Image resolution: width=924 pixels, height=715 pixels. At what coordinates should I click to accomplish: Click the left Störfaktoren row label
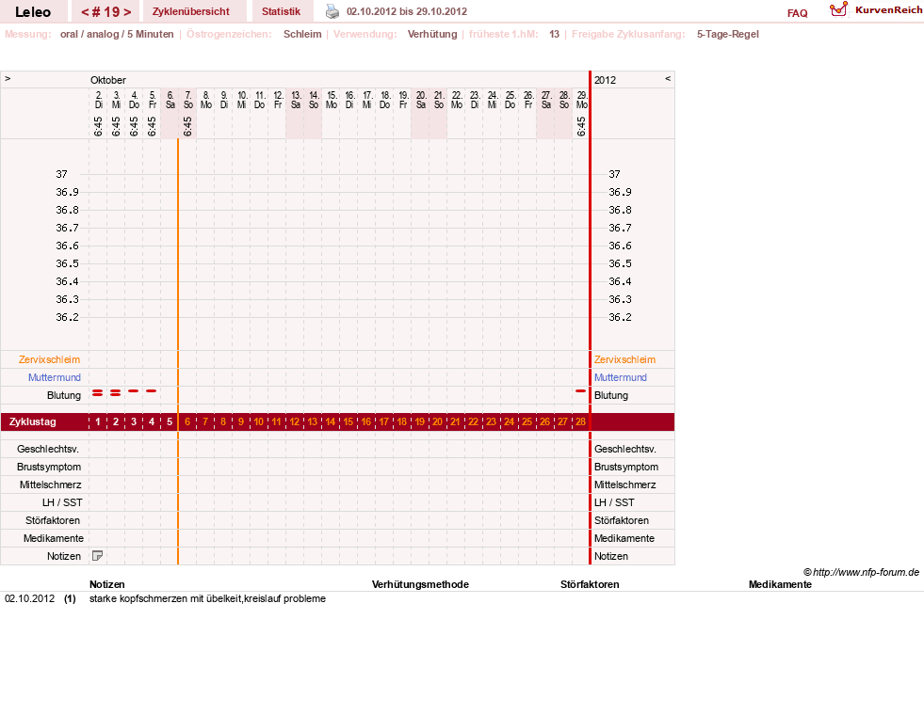coord(53,520)
